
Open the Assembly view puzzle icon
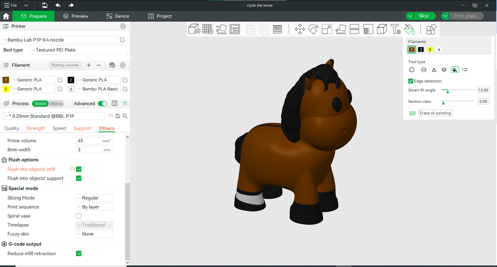pos(431,29)
